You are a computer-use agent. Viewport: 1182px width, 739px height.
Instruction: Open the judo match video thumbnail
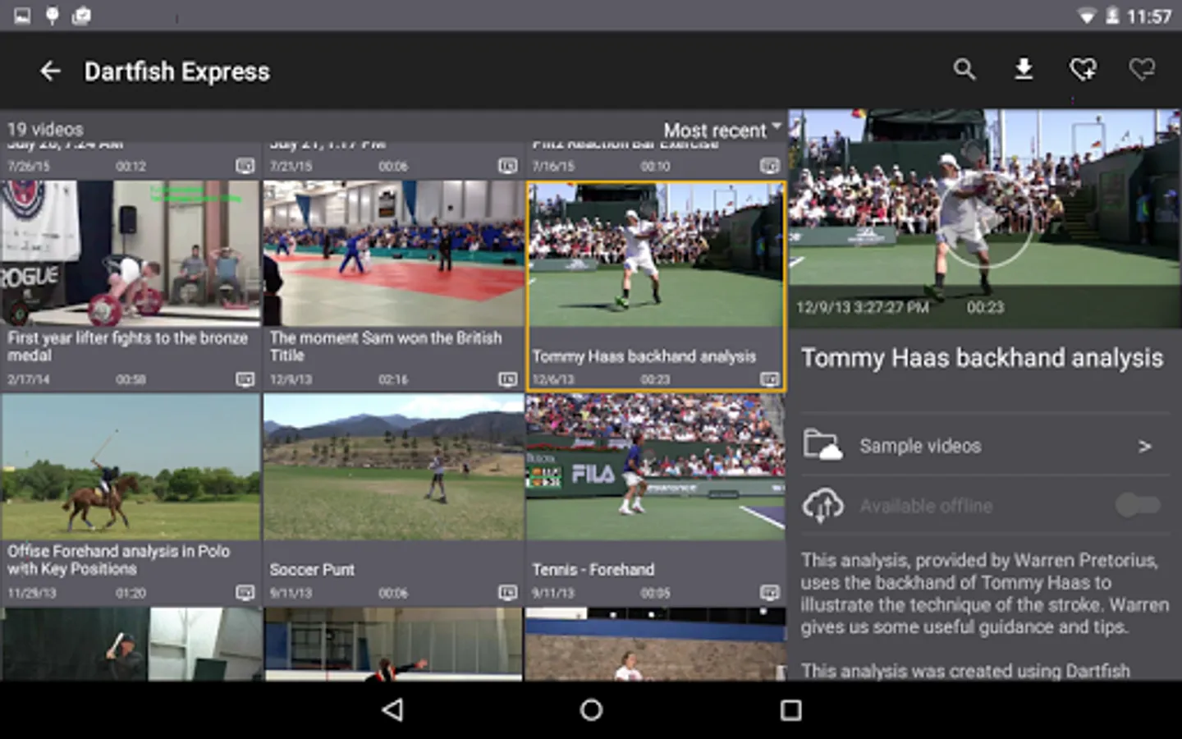(393, 254)
